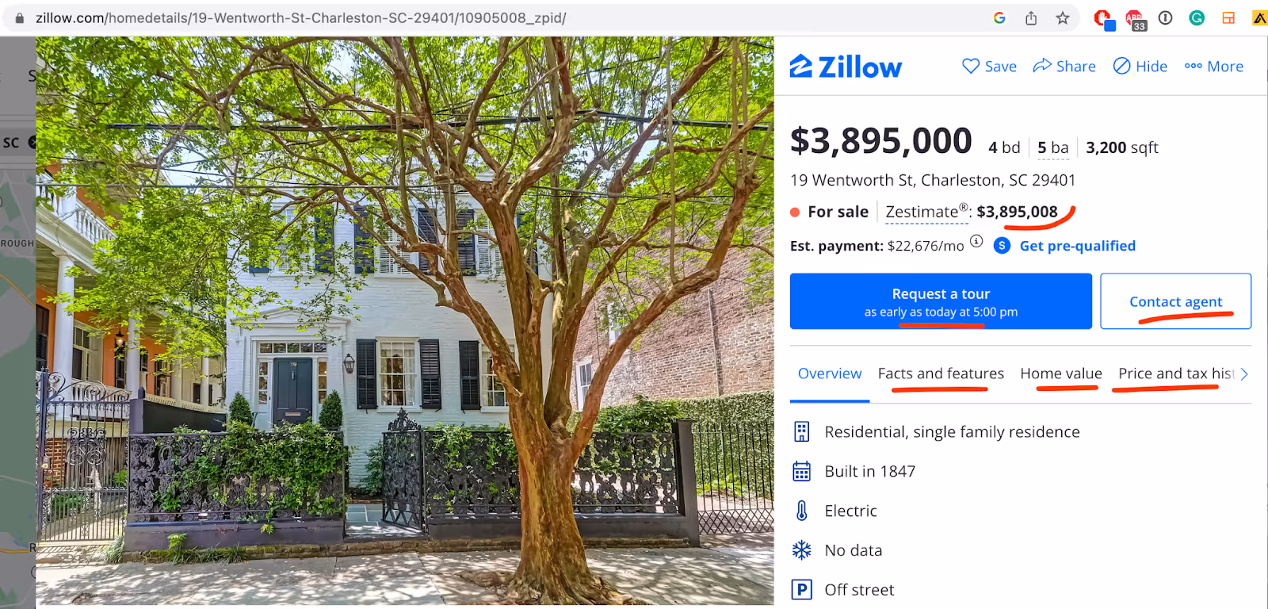Bookmark page with the star icon
This screenshot has width=1268, height=609.
click(x=1063, y=18)
